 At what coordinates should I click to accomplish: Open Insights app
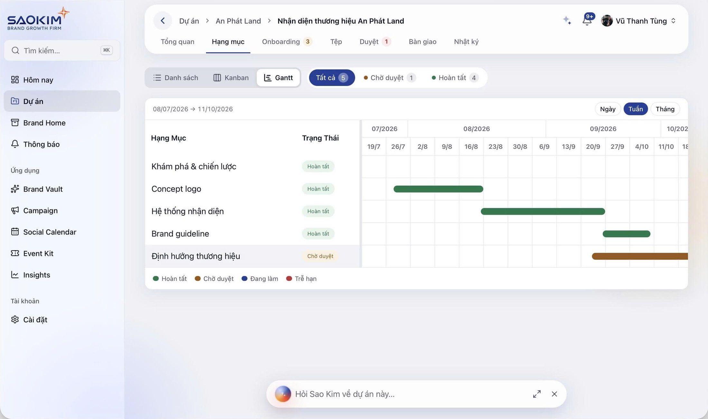point(62,275)
